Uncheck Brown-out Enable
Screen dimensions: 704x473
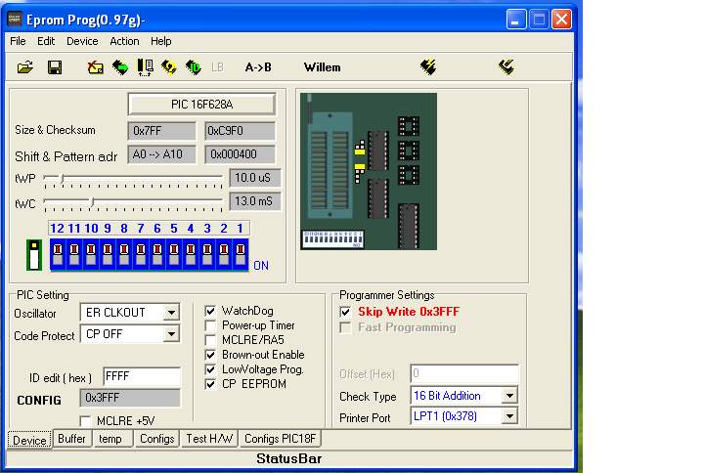click(210, 355)
